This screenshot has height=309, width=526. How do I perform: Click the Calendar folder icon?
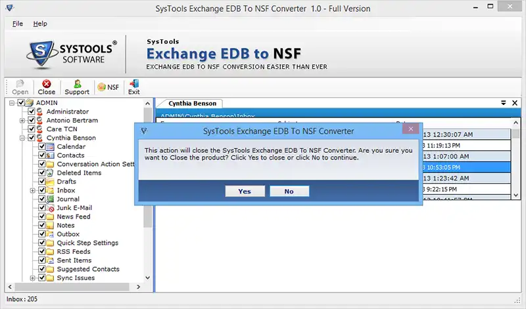point(50,147)
